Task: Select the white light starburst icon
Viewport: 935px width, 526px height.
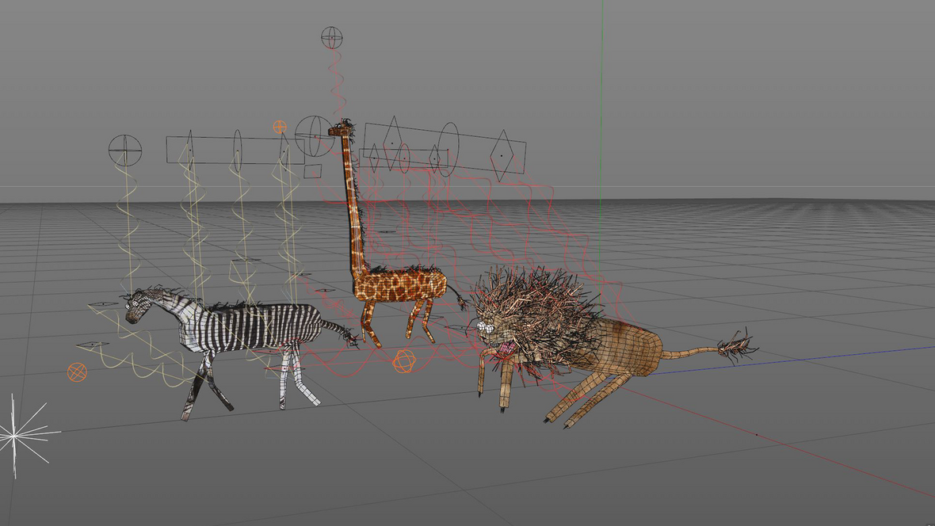Action: pyautogui.click(x=16, y=433)
